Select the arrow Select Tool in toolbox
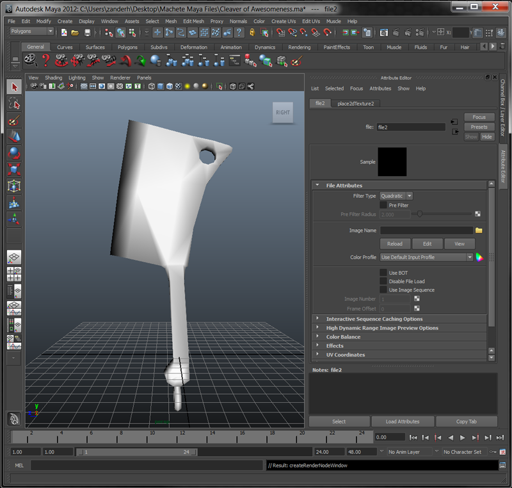 click(x=14, y=87)
